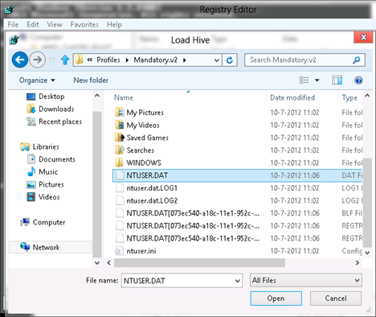Click the Saved Games folder icon

tap(120, 138)
